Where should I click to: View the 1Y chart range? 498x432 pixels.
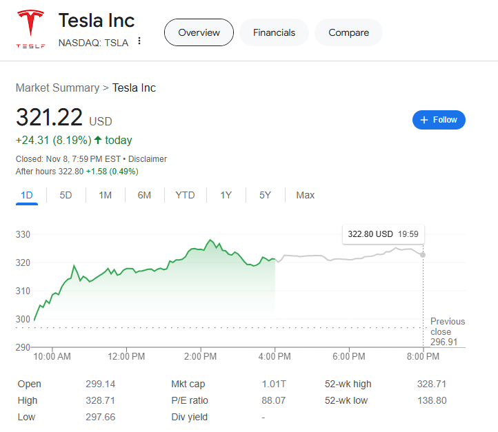tap(226, 195)
